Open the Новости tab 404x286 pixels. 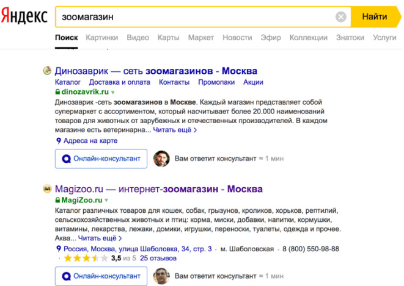[237, 38]
